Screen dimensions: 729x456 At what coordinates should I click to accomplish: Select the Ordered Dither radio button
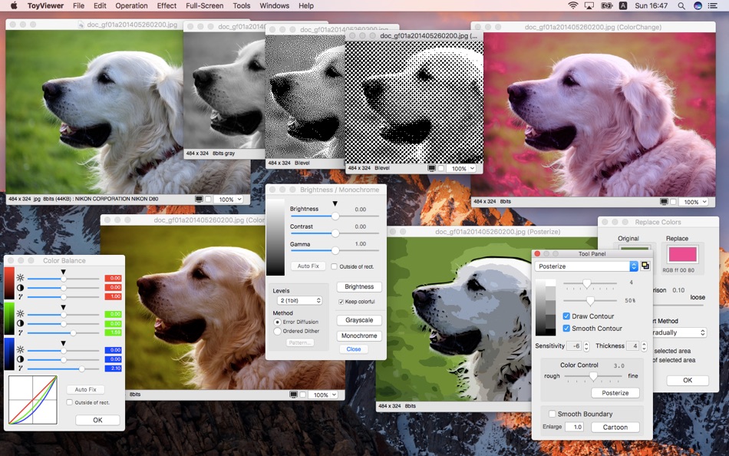coord(278,332)
